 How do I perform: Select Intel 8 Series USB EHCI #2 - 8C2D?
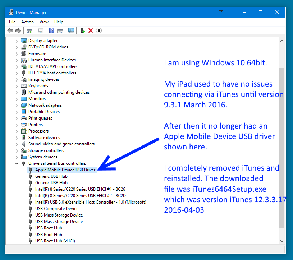[x=81, y=196]
